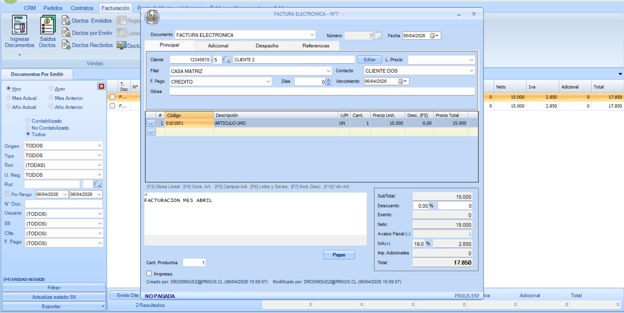The height and width of the screenshot is (313, 624).
Task: Open the Contratos menu
Action: tap(82, 8)
